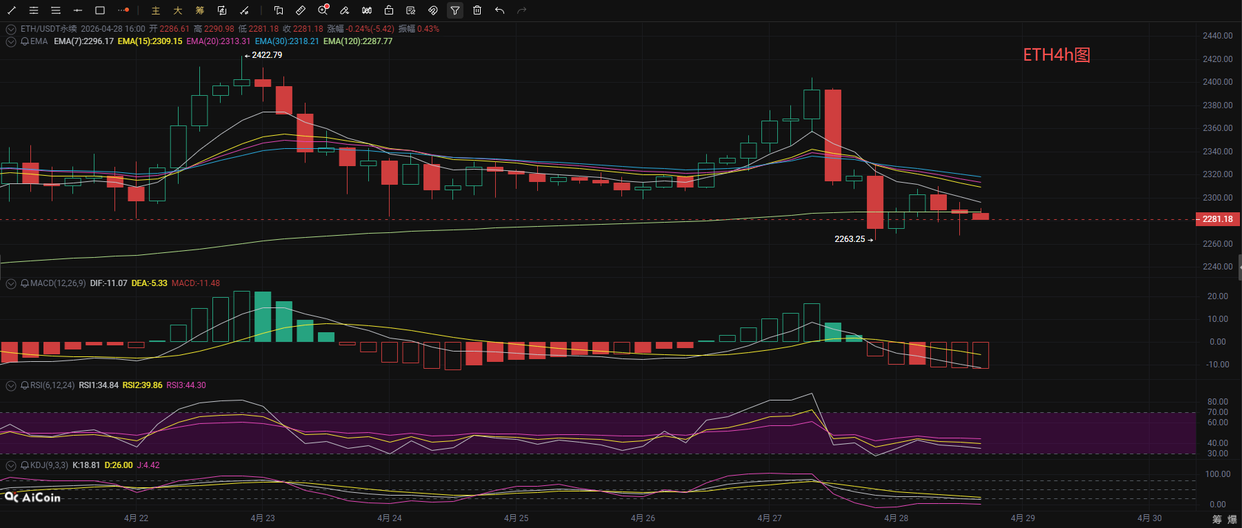This screenshot has height=528, width=1242.
Task: Select the 大 toolbar item
Action: (178, 10)
